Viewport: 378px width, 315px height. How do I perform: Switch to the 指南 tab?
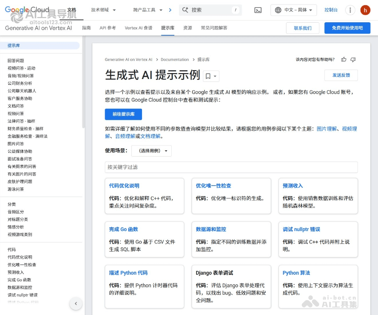click(86, 28)
